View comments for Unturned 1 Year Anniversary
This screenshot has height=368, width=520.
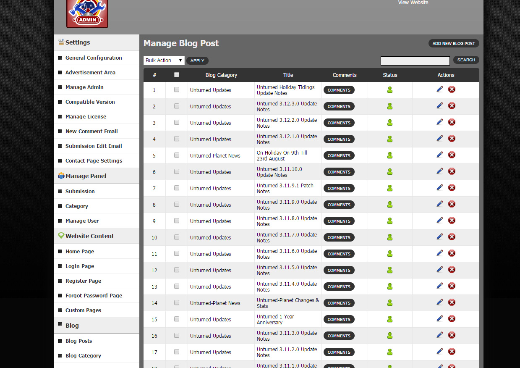point(339,319)
